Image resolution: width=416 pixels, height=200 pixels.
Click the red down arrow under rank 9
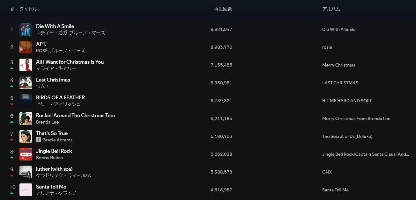point(12,175)
